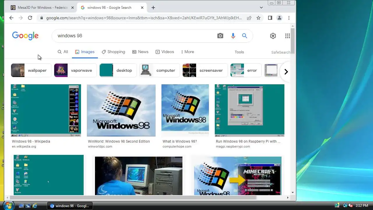Click Show Desktop in quick launch
The height and width of the screenshot is (210, 373).
(21, 206)
